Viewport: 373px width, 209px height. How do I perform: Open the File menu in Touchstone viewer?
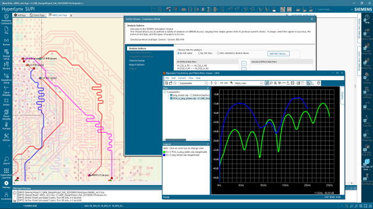(167, 78)
